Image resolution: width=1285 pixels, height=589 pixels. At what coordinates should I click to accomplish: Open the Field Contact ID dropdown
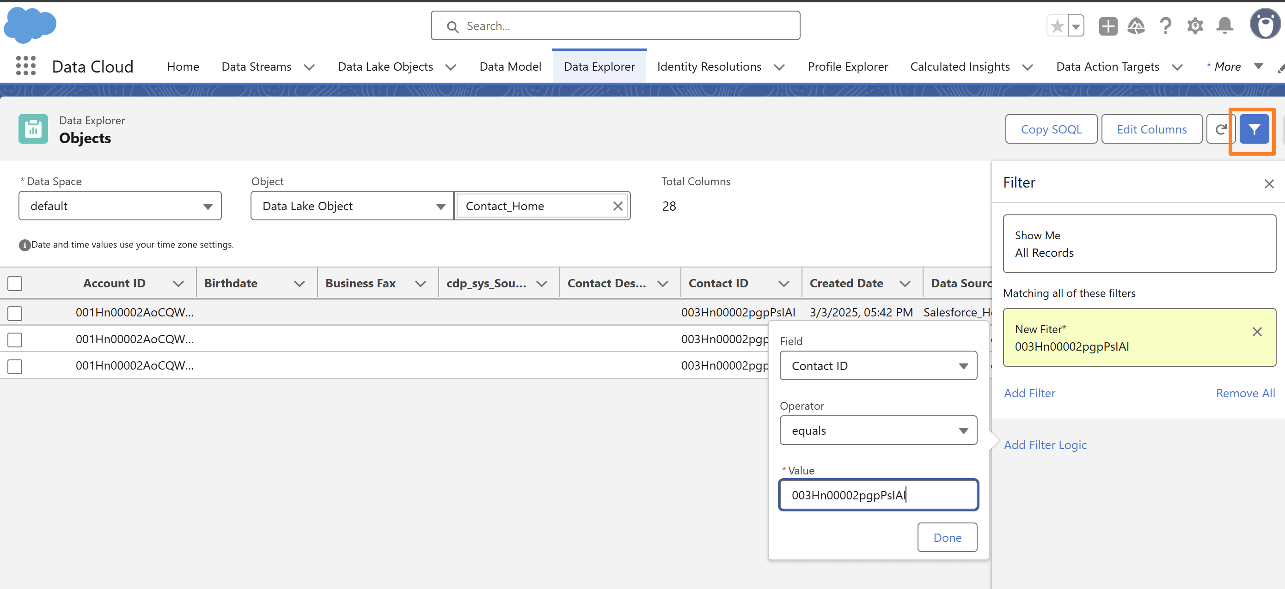[878, 365]
